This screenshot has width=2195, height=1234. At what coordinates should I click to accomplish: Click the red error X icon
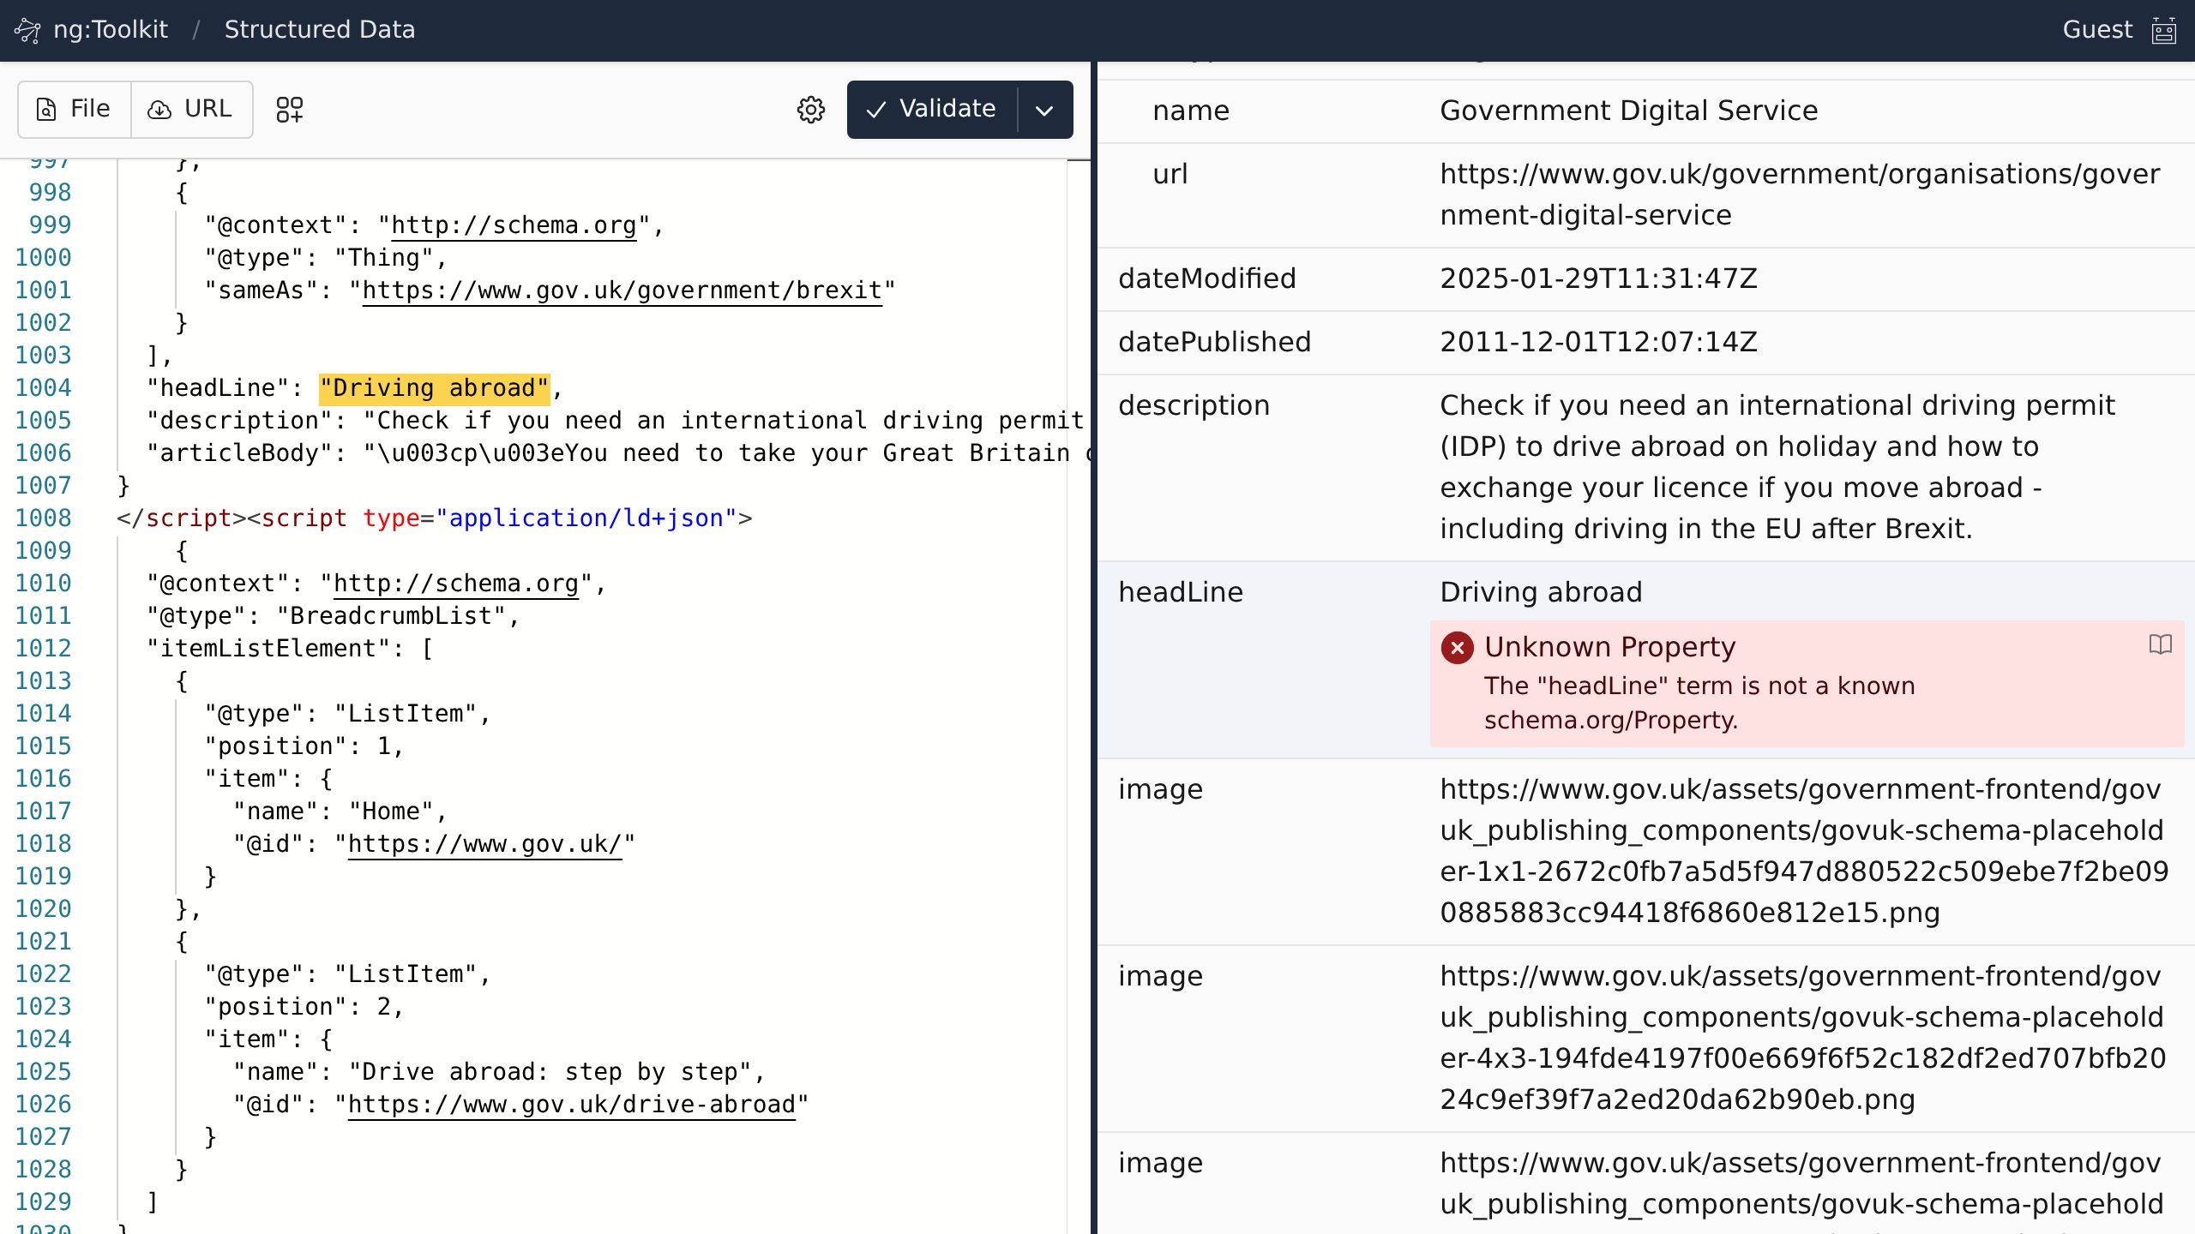1457,648
